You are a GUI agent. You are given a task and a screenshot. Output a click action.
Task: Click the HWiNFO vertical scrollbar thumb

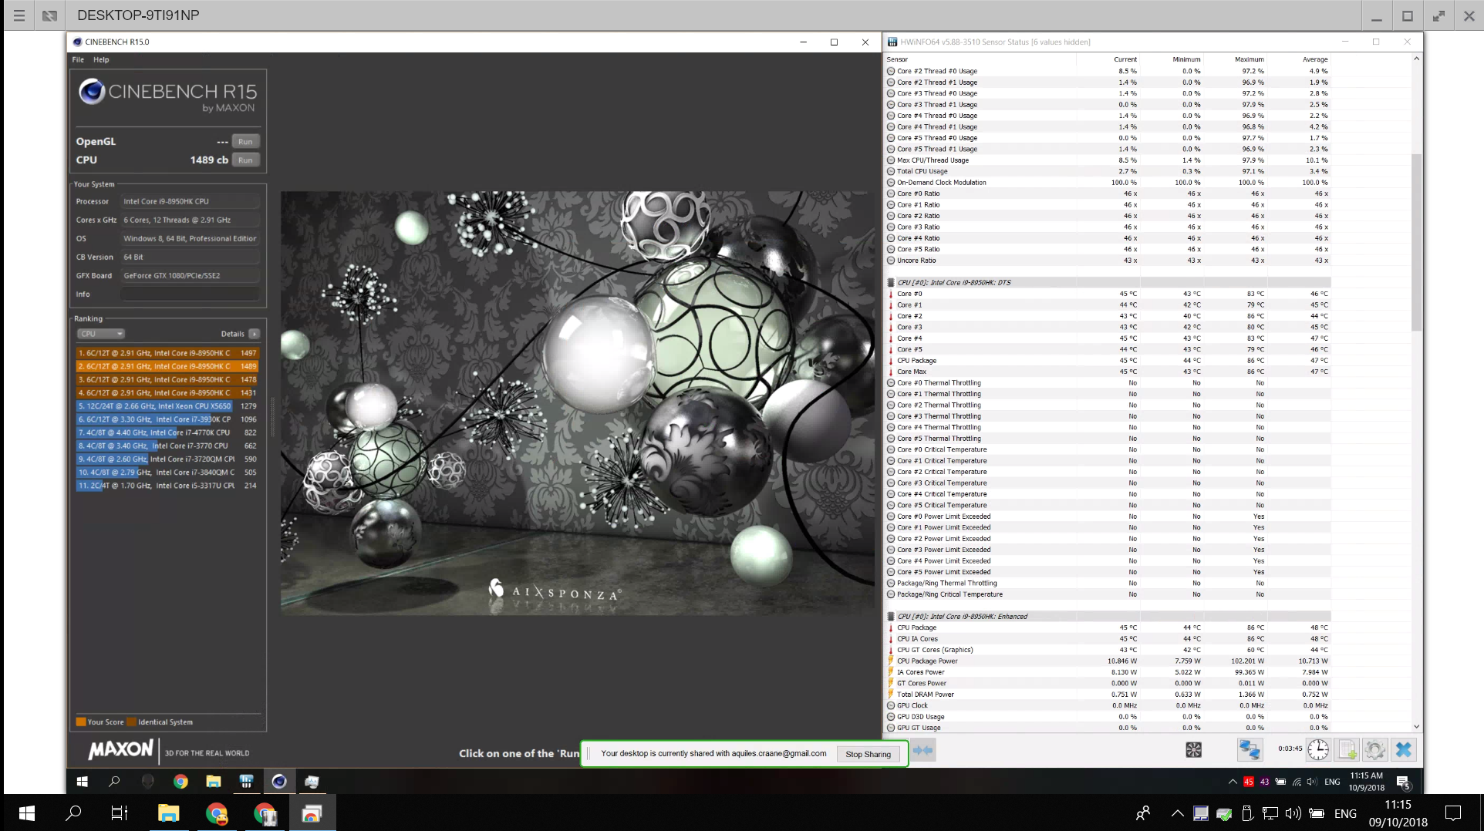pyautogui.click(x=1416, y=241)
